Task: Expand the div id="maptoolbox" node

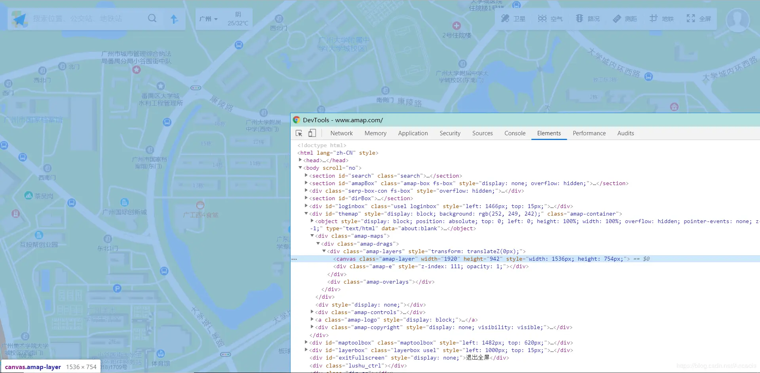Action: (306, 342)
